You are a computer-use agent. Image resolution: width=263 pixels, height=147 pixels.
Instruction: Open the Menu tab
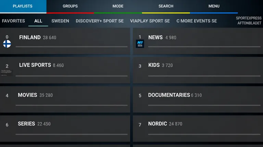pos(214,6)
